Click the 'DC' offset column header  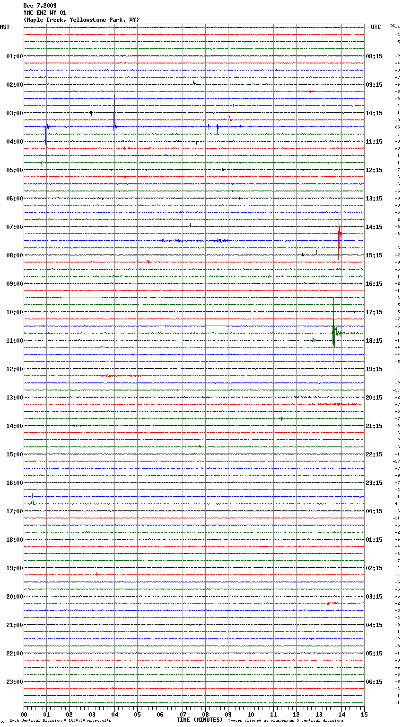393,26
